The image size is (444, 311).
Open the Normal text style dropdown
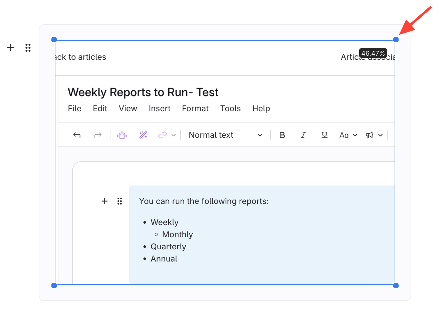(x=225, y=135)
